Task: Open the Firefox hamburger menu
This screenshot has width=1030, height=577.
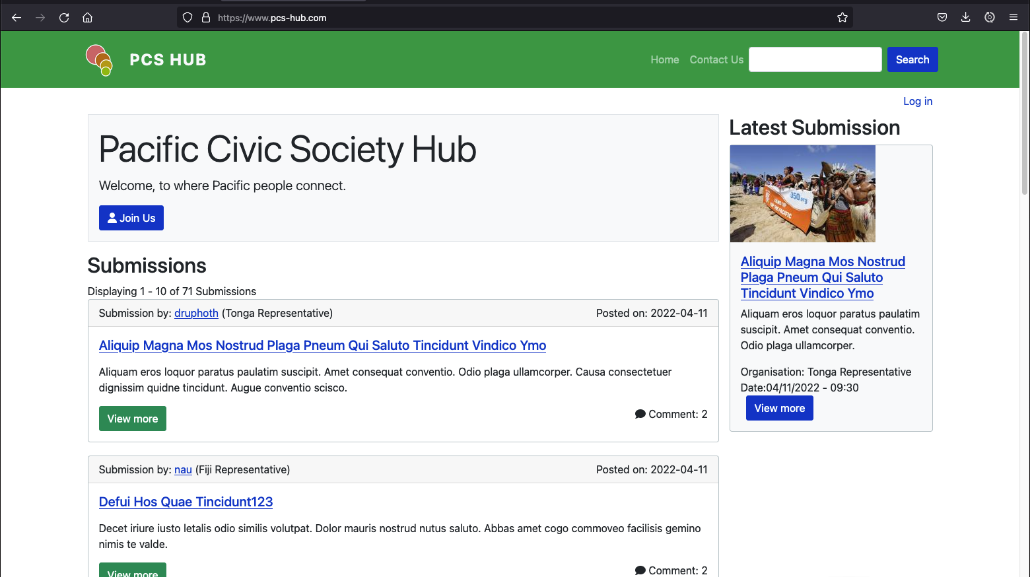Action: tap(1013, 17)
